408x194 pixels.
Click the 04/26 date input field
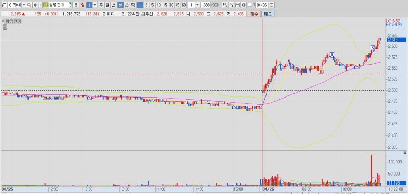click(262, 5)
